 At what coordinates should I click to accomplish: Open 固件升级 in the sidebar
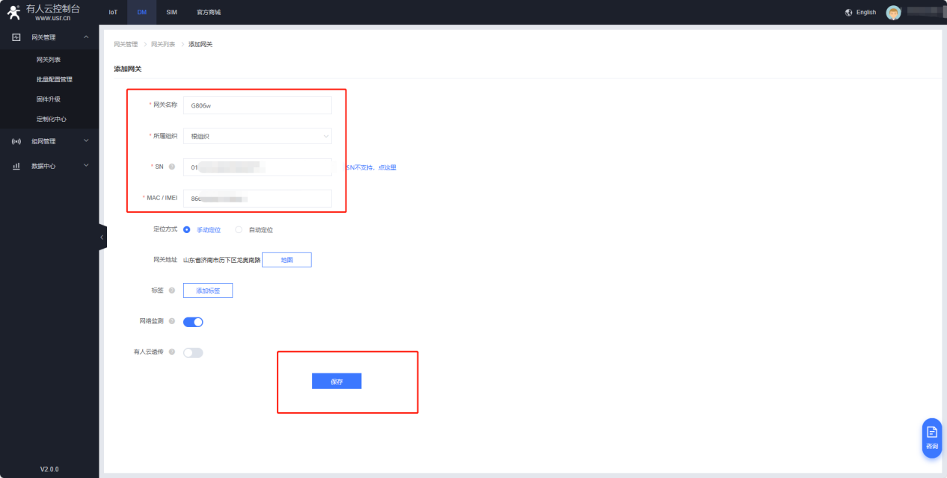[x=49, y=99]
